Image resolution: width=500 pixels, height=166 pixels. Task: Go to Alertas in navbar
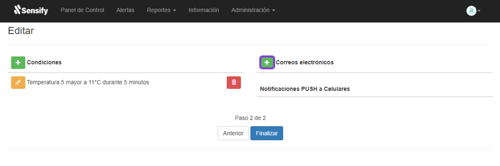(x=125, y=10)
